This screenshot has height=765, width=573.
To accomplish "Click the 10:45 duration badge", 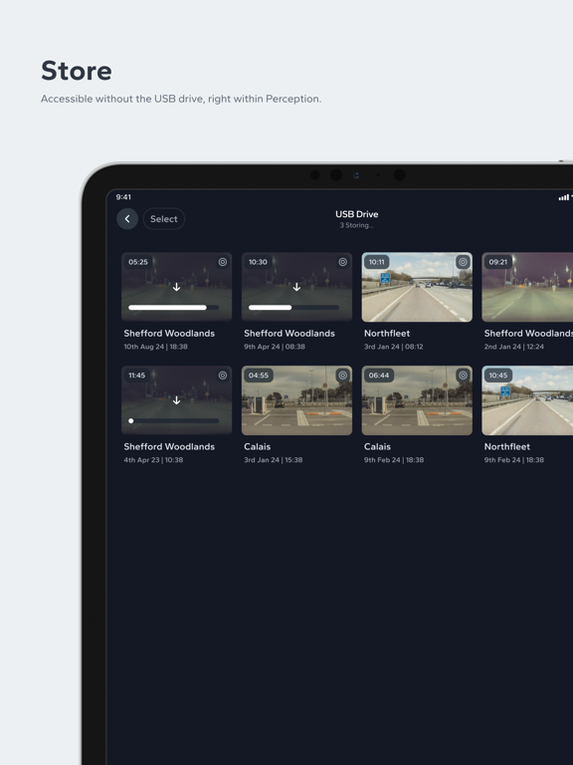I will pyautogui.click(x=498, y=376).
